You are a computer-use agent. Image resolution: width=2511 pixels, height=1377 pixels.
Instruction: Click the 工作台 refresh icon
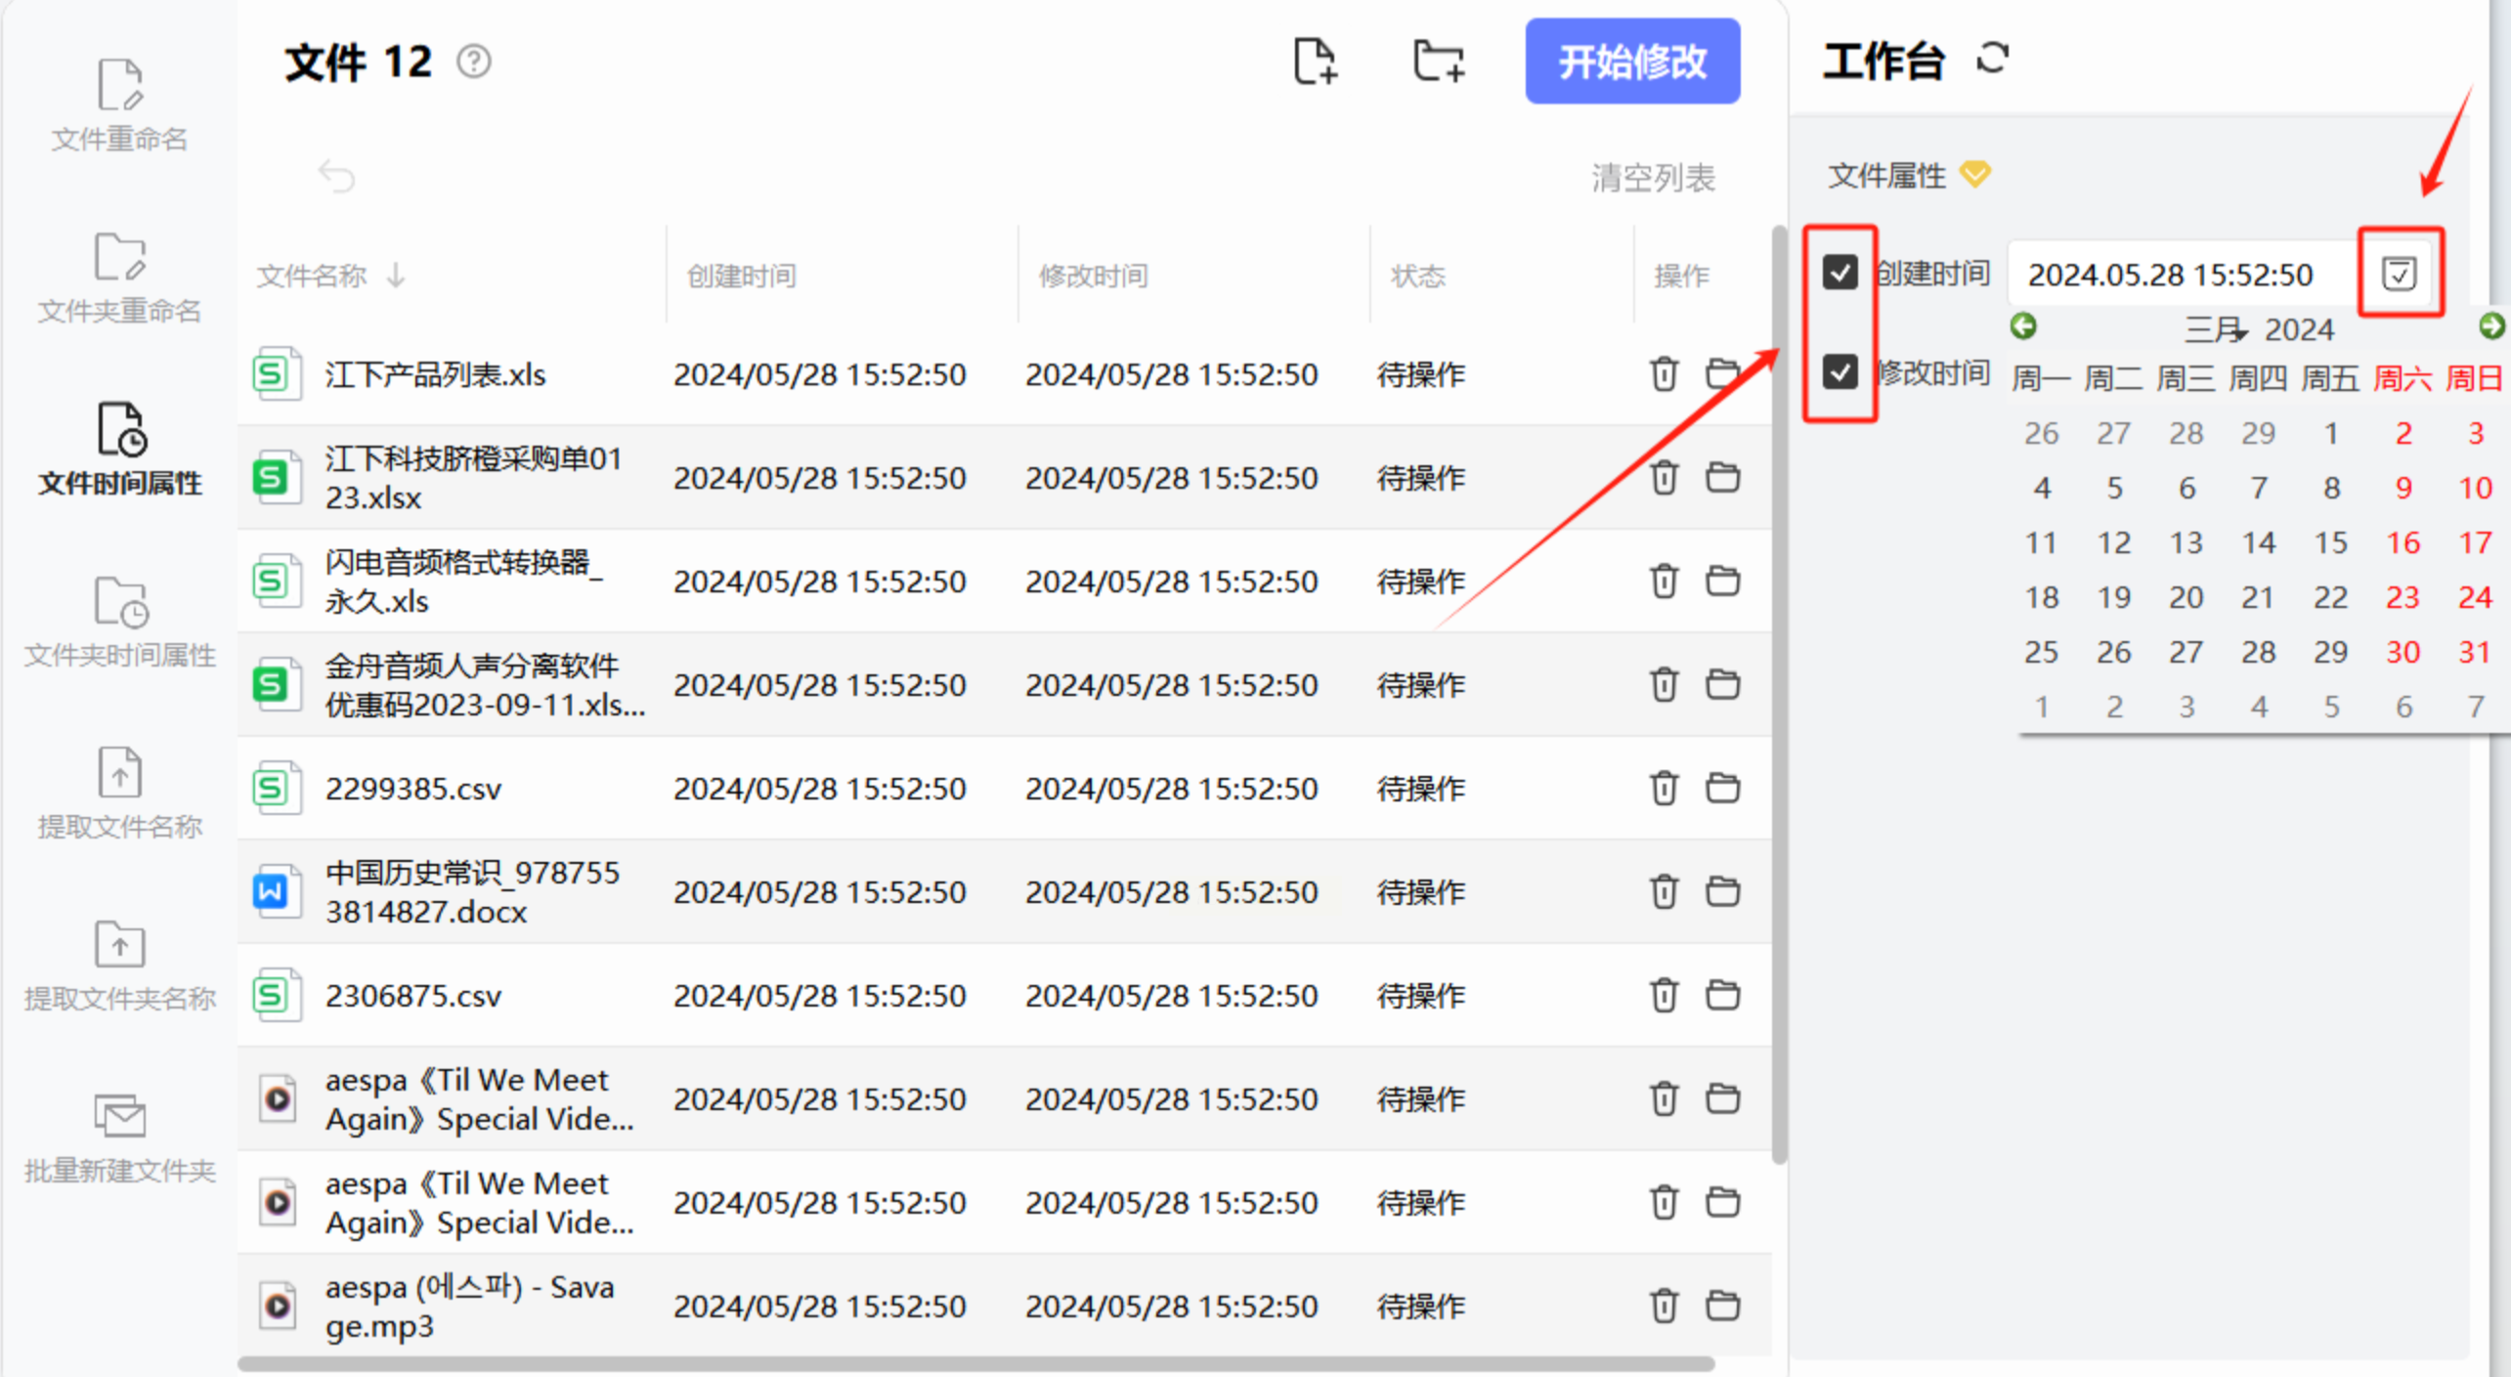[1993, 59]
